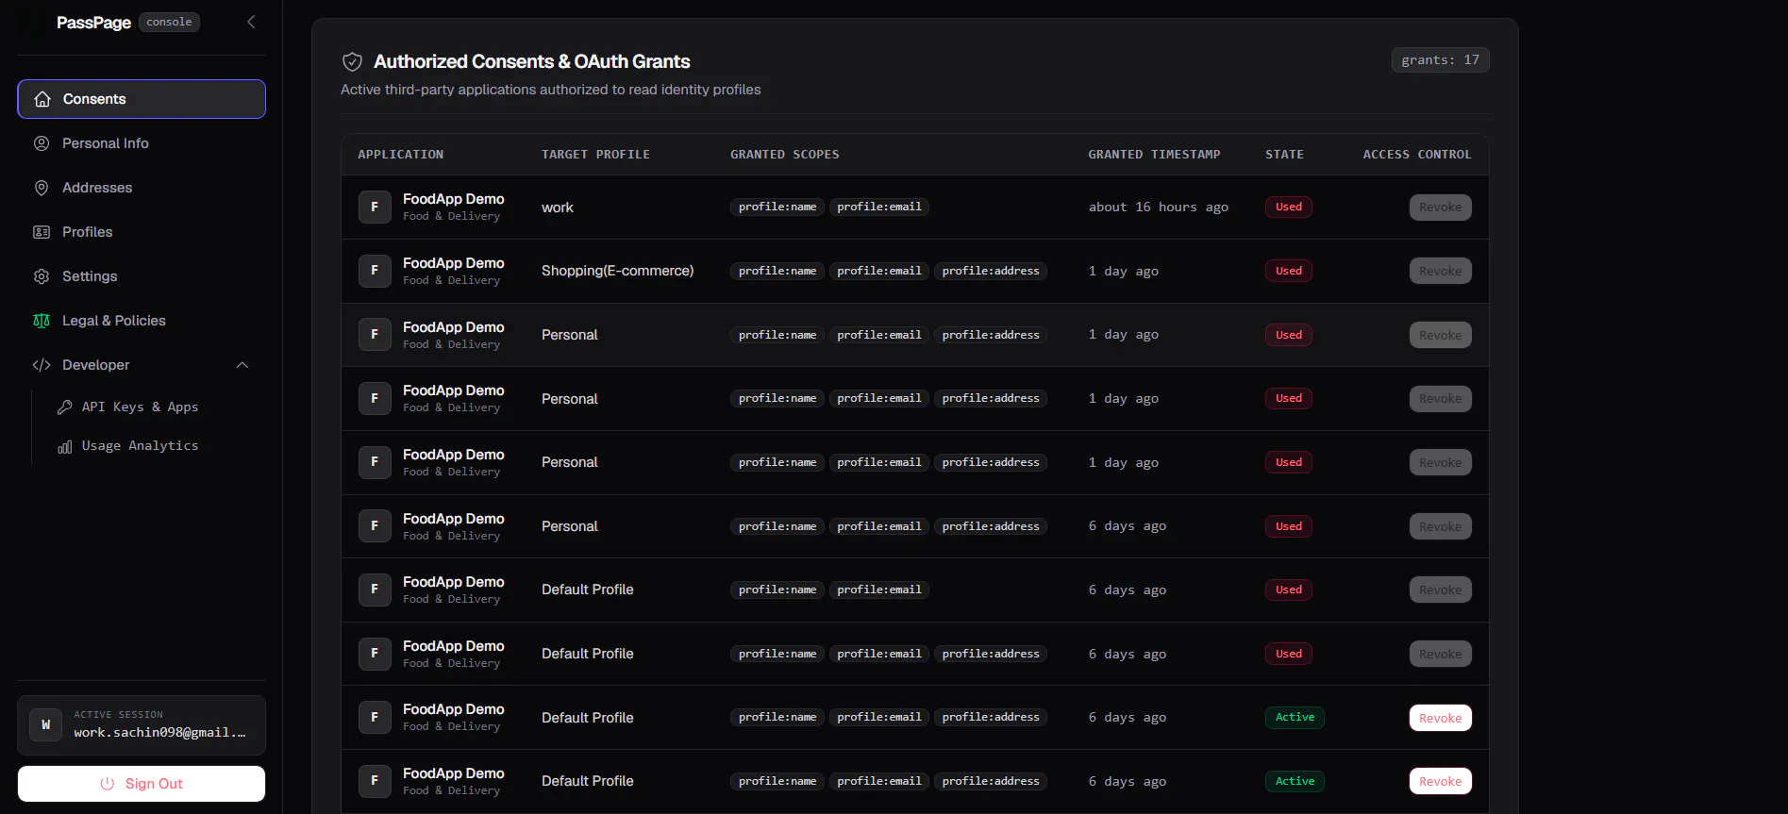Click the FoodApp F icon in the Shopping(E-commerce) row
The image size is (1788, 814).
pyautogui.click(x=375, y=271)
